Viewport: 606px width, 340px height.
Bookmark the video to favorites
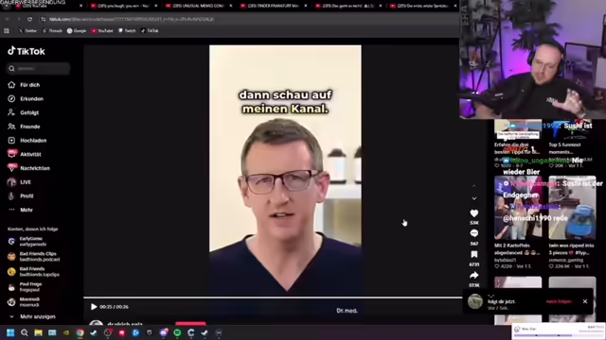point(474,254)
